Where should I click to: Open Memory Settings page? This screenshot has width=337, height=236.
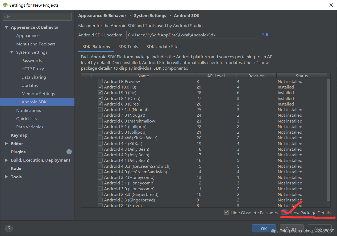(38, 94)
